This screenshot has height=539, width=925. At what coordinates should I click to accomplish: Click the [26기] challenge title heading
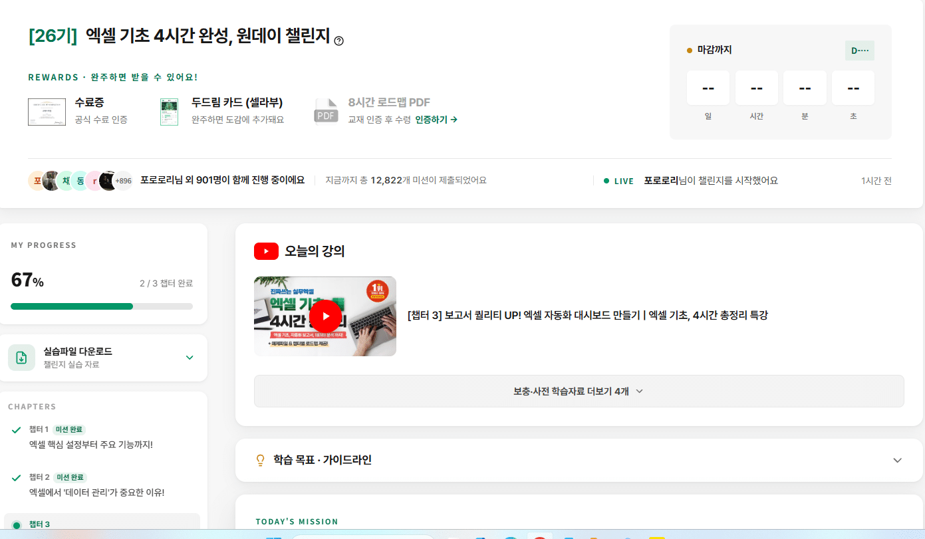[x=180, y=37]
